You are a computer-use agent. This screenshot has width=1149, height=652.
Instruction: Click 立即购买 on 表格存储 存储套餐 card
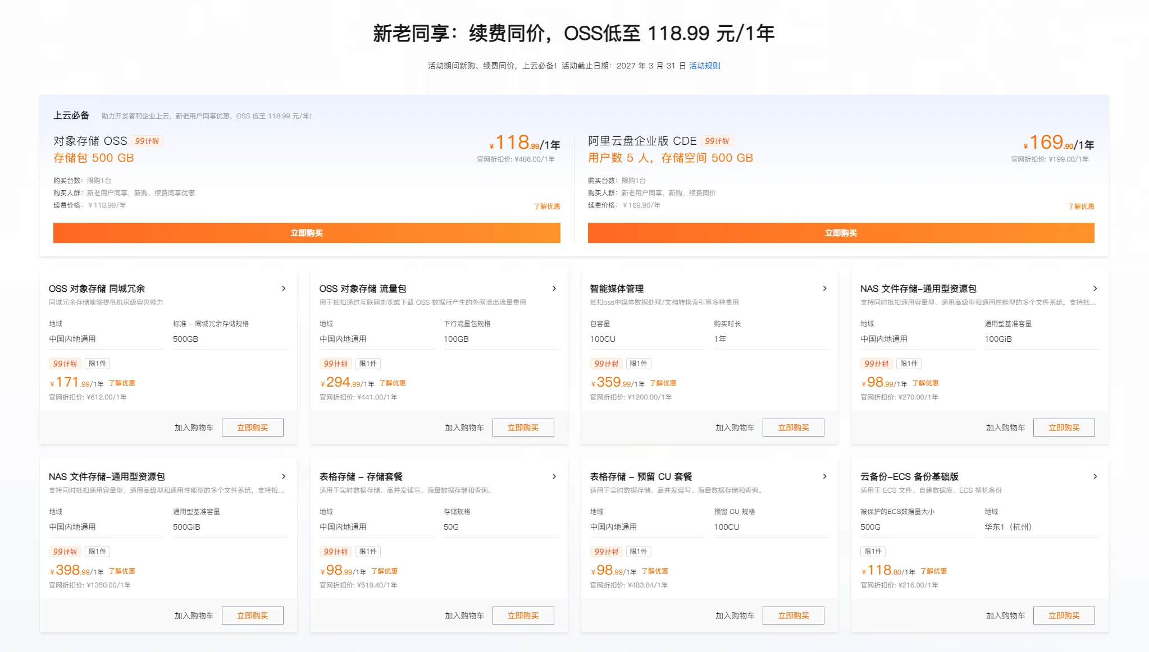523,616
